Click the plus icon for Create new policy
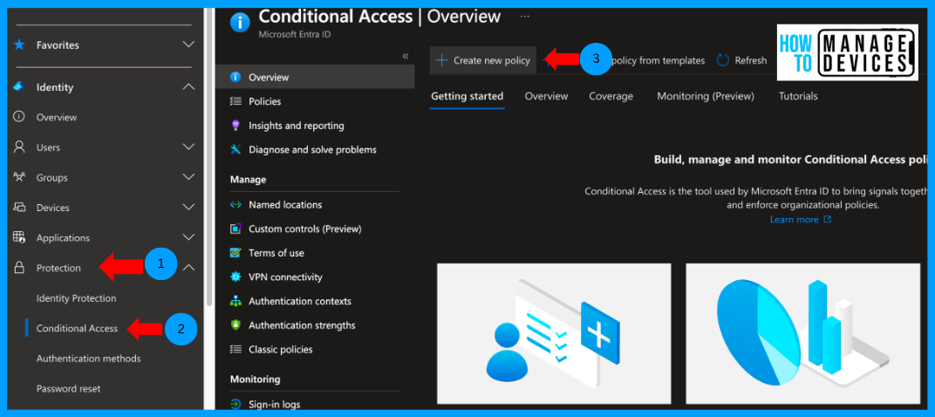This screenshot has height=417, width=935. tap(441, 60)
